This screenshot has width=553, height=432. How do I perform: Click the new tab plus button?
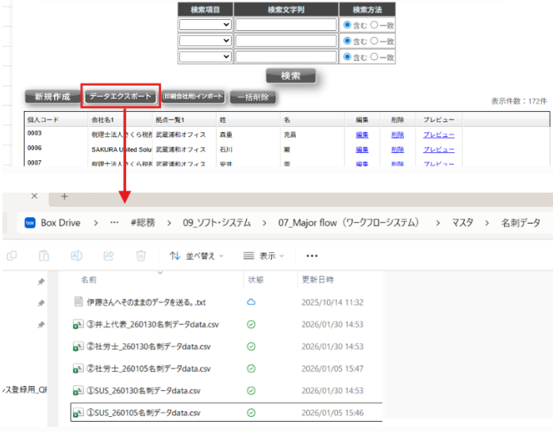pos(64,196)
